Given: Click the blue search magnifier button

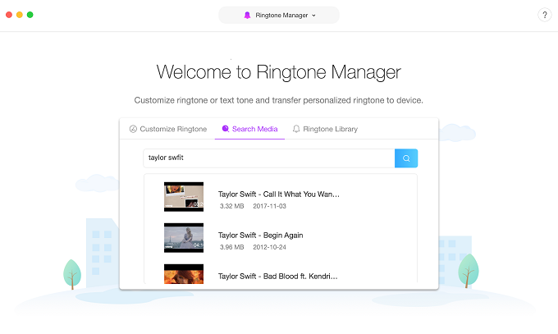Looking at the screenshot, I should point(406,158).
